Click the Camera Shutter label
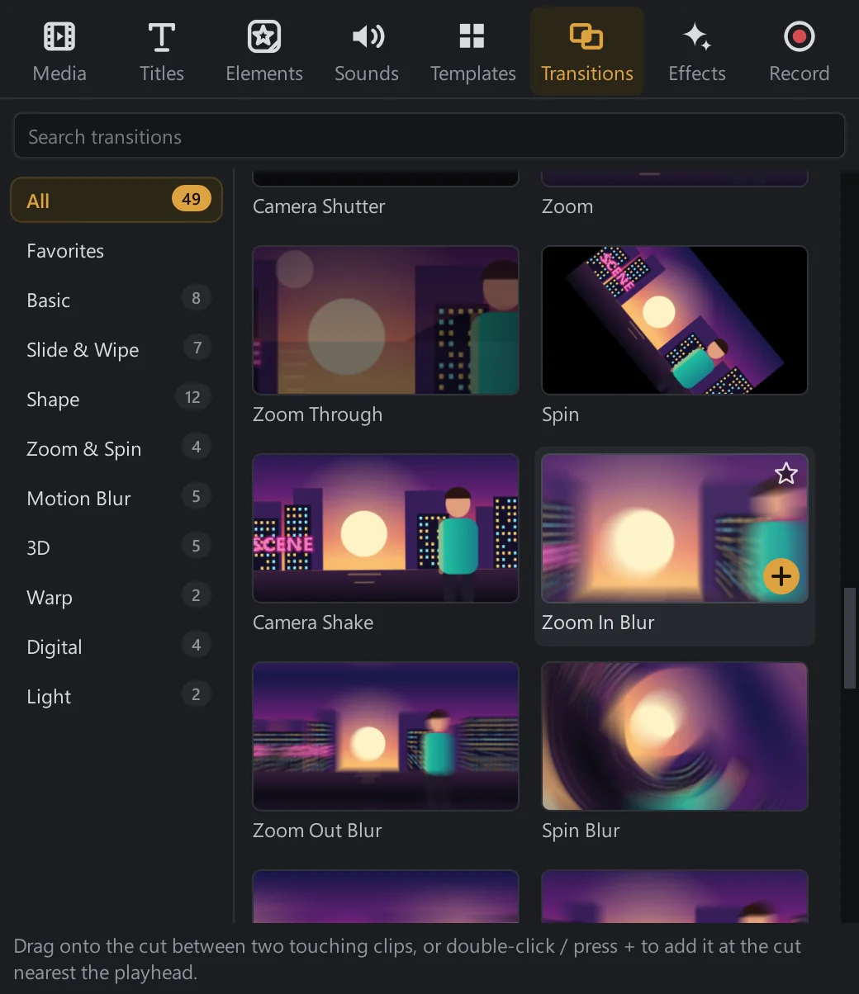The image size is (859, 994). [319, 206]
